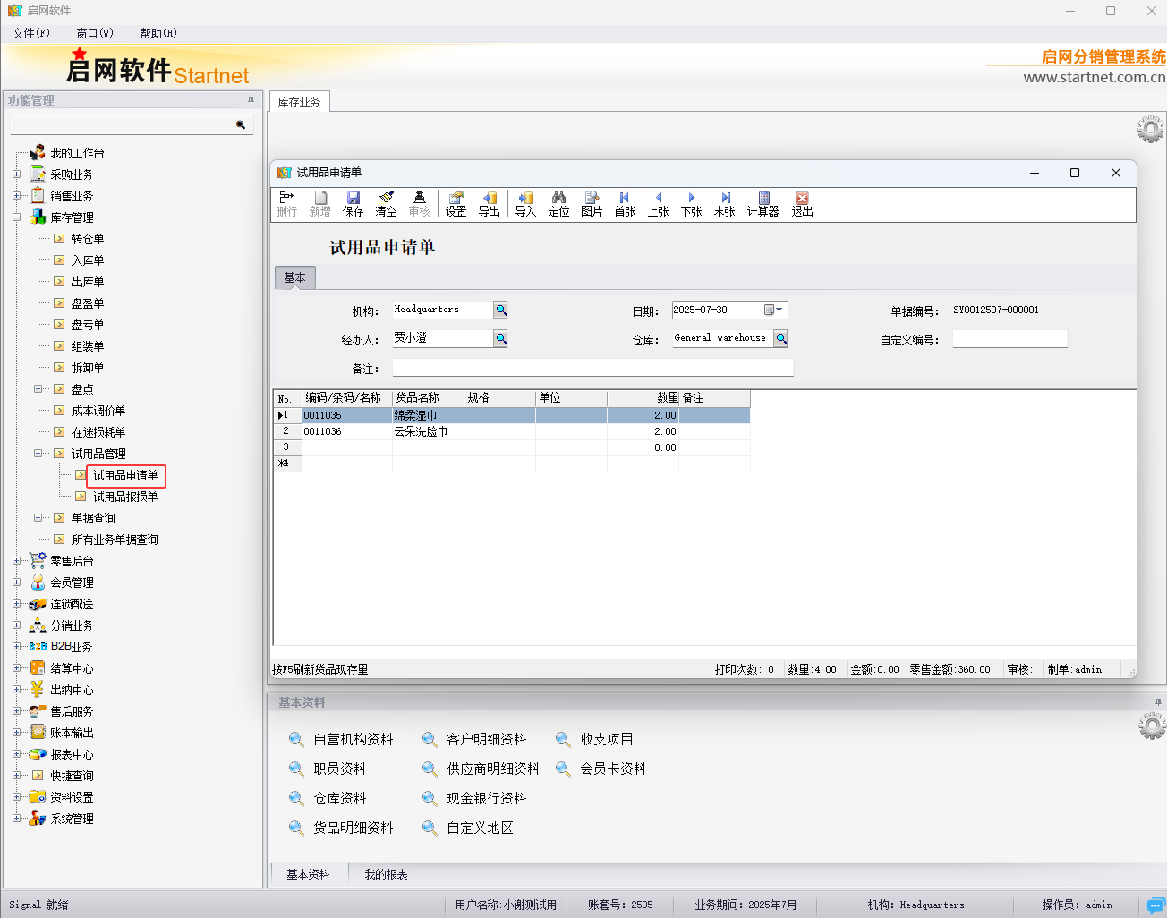Save the form with 保存 icon
Screen dimensions: 1167x918
pos(354,204)
